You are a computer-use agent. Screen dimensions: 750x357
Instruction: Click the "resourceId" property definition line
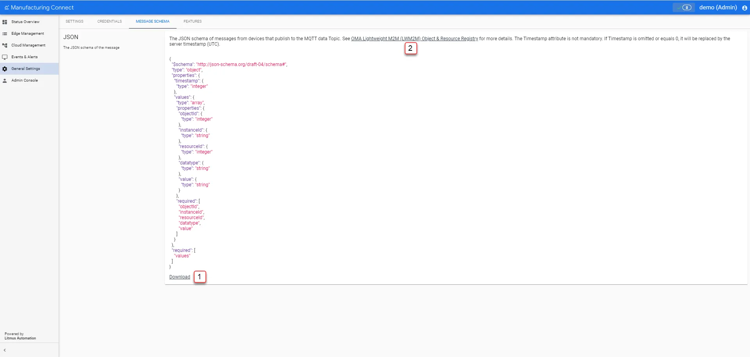tap(193, 146)
